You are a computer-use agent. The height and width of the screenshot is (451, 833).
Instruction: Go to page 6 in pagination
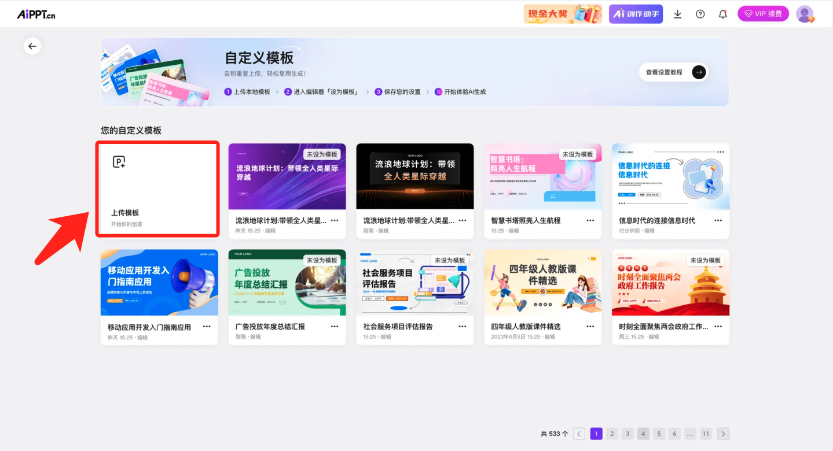(674, 434)
